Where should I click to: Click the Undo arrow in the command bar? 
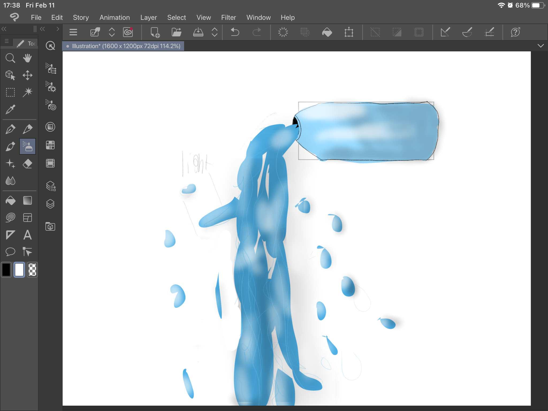[x=235, y=32]
